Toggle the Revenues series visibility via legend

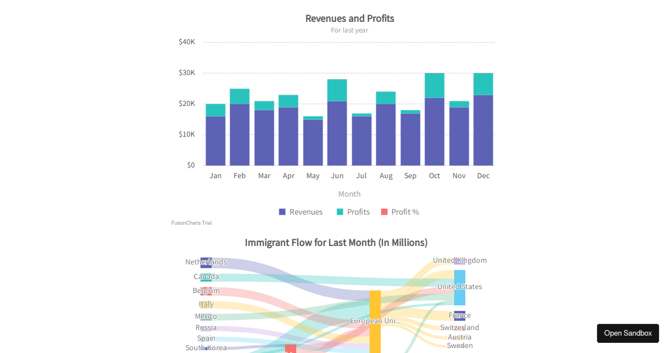pos(301,212)
